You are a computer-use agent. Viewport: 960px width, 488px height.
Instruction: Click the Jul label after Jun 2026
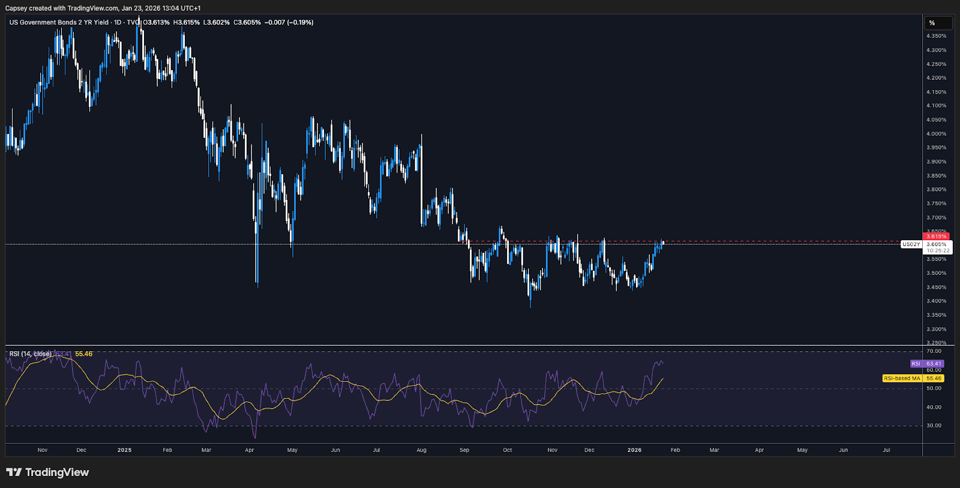886,450
